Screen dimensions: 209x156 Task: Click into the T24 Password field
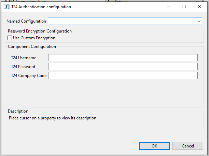point(123,67)
